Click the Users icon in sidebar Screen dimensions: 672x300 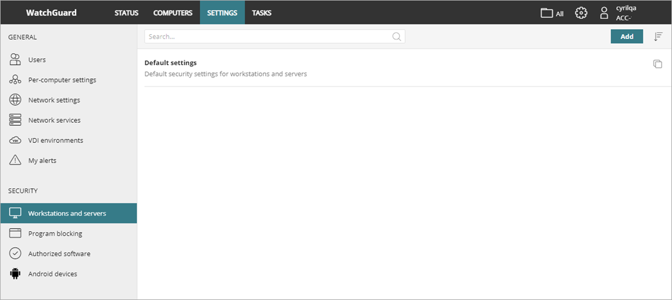click(x=15, y=59)
